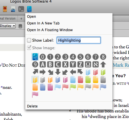The image size is (129, 120).
Task: Pick the green document icon
Action: (x=88, y=80)
